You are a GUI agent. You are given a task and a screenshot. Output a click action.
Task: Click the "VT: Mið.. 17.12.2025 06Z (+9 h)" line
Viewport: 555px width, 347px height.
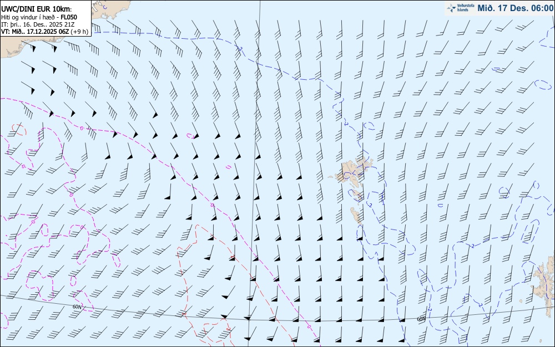tap(44, 32)
